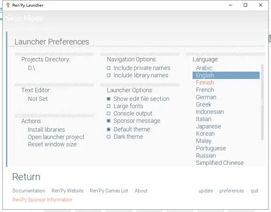Choose Korean language

tap(205, 133)
